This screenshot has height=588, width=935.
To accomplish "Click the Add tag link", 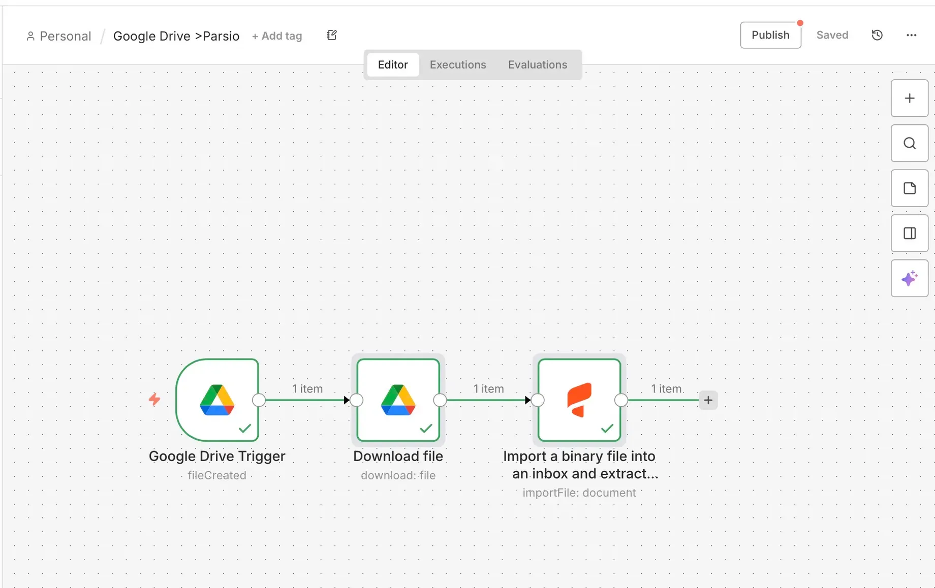I will pyautogui.click(x=277, y=36).
